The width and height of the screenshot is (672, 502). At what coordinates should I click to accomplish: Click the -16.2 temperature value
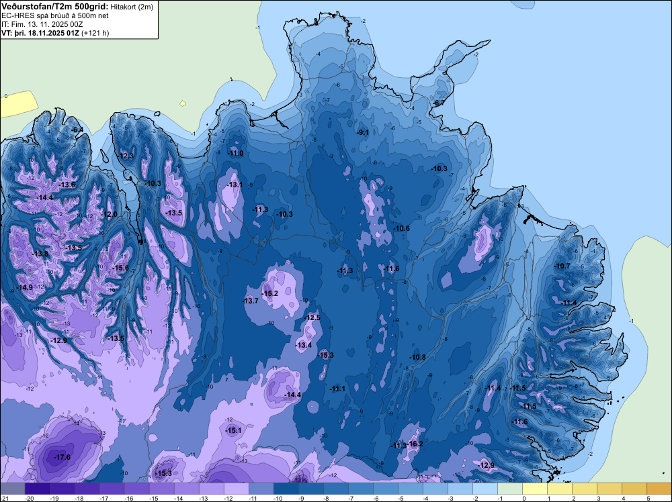(415, 444)
